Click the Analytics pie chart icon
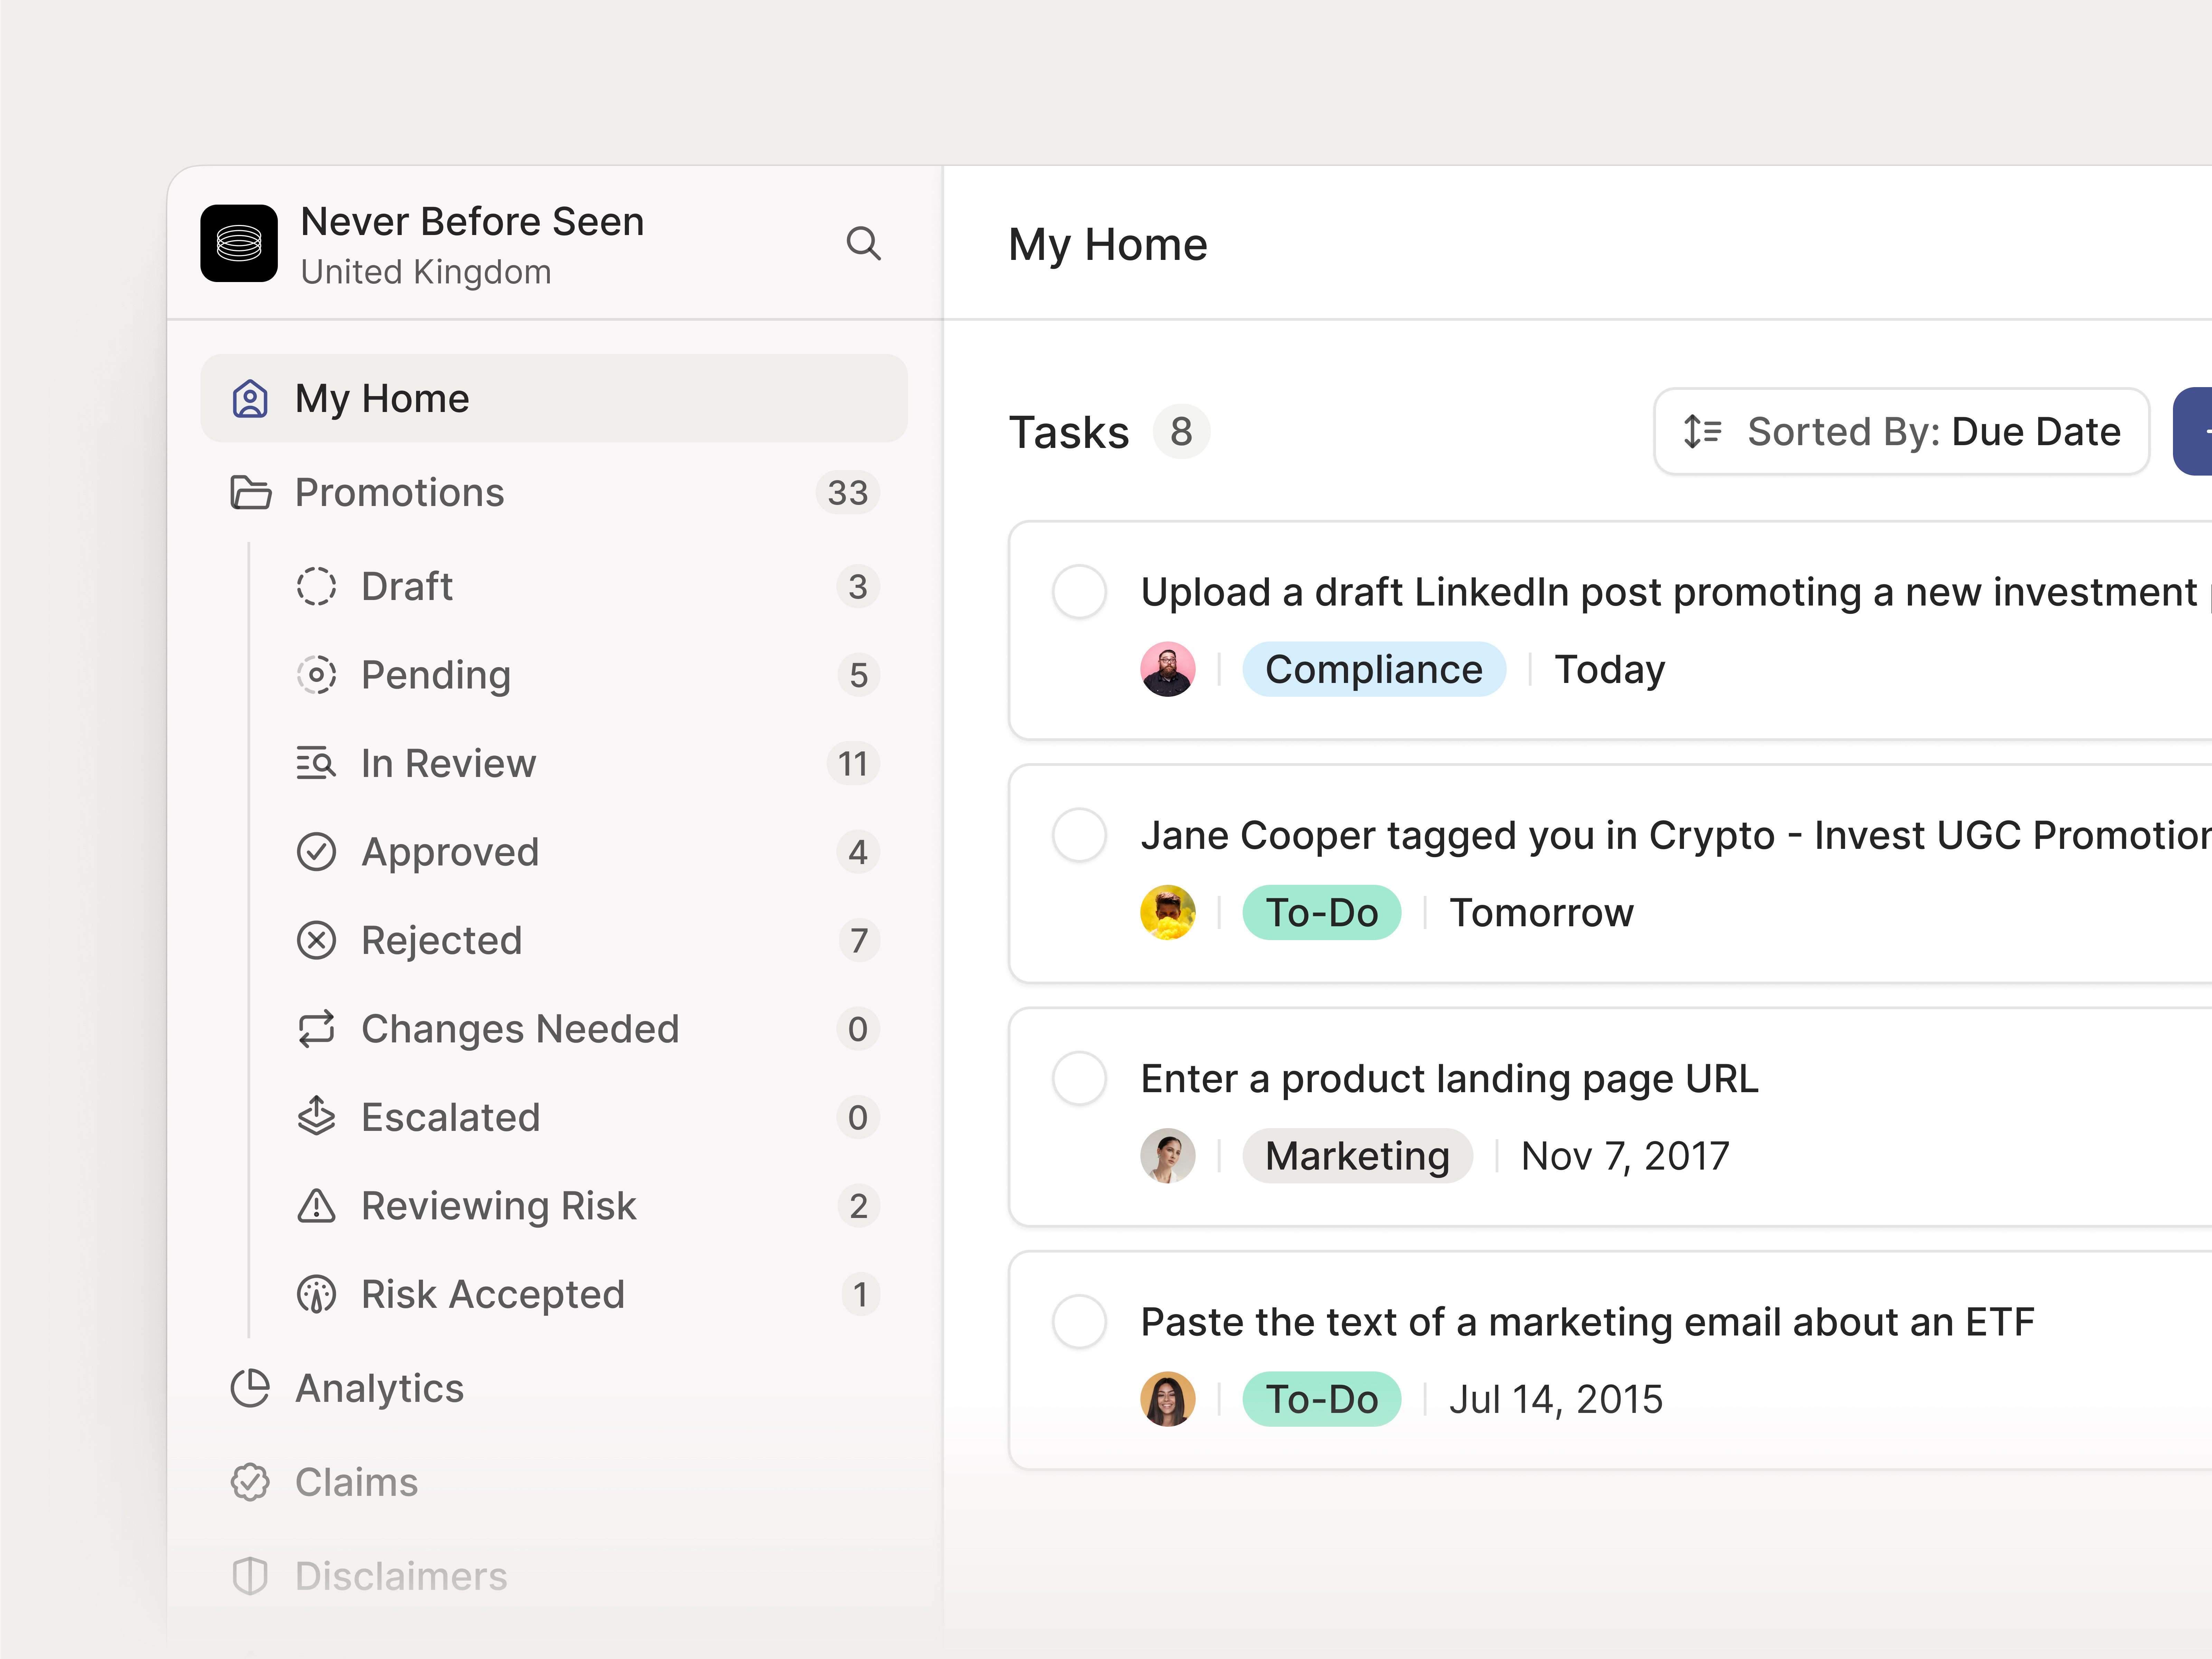The width and height of the screenshot is (2212, 1659). coord(250,1388)
